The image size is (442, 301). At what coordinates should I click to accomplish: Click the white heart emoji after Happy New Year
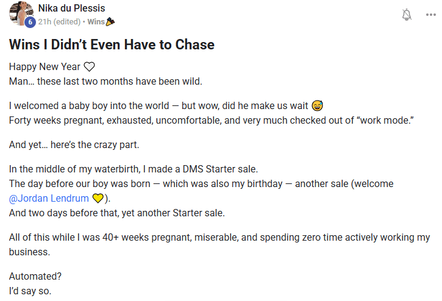(89, 67)
